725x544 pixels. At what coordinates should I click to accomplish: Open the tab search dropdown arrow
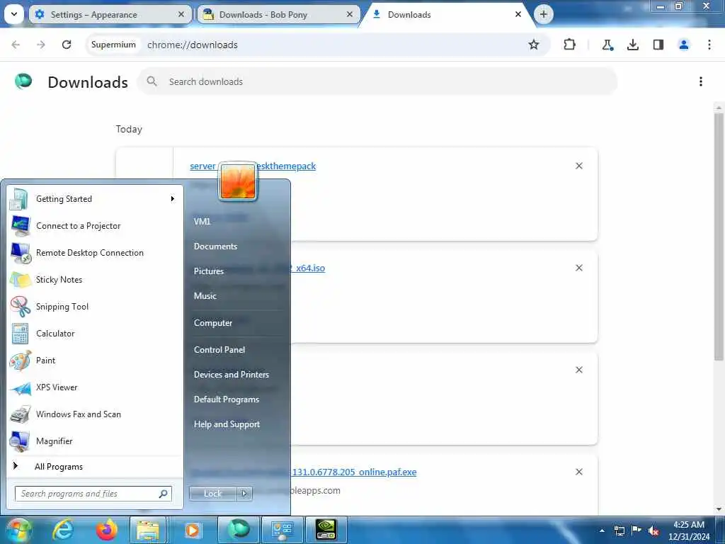(14, 14)
